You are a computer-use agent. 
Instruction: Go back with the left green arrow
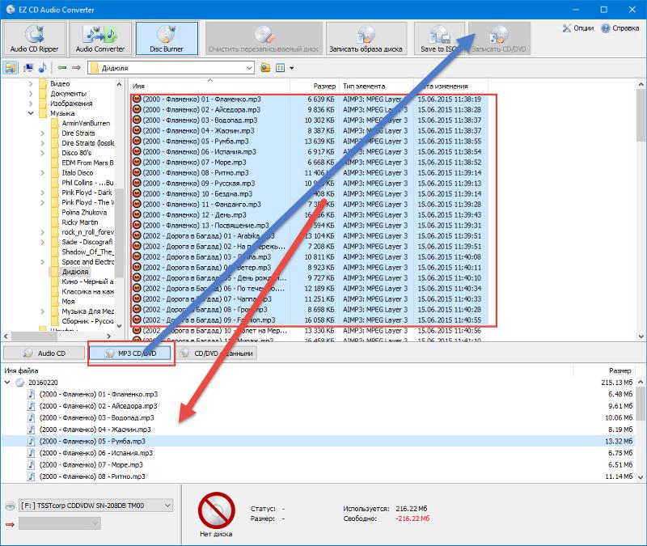point(62,67)
